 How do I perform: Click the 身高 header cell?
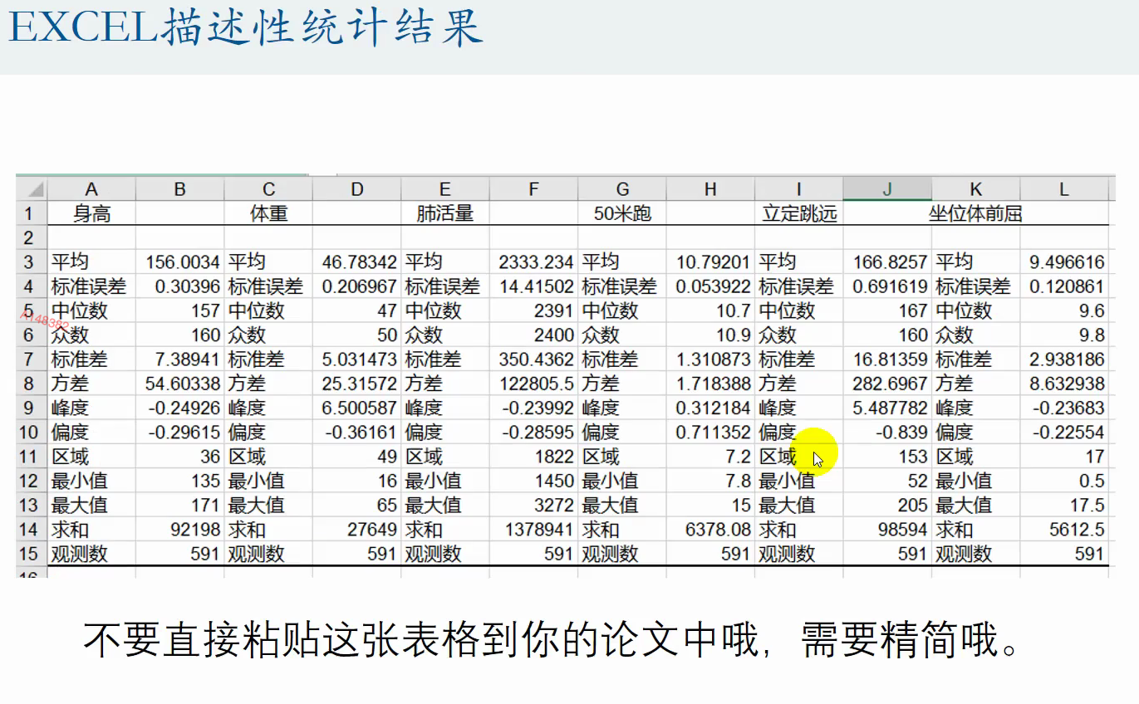click(x=91, y=213)
